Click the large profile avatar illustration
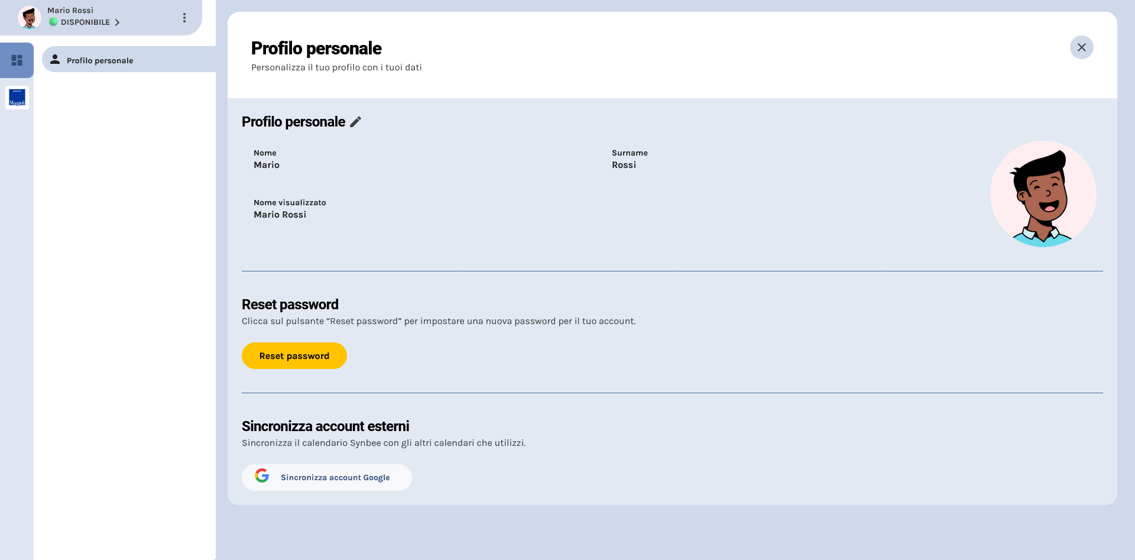 [x=1043, y=194]
